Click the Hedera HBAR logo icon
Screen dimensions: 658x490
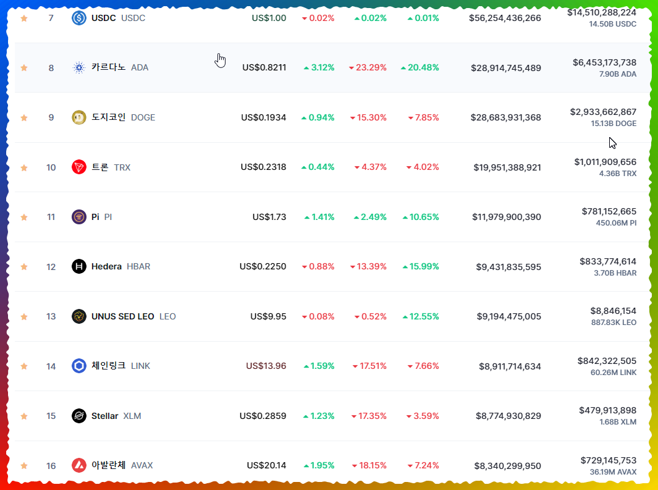click(79, 266)
